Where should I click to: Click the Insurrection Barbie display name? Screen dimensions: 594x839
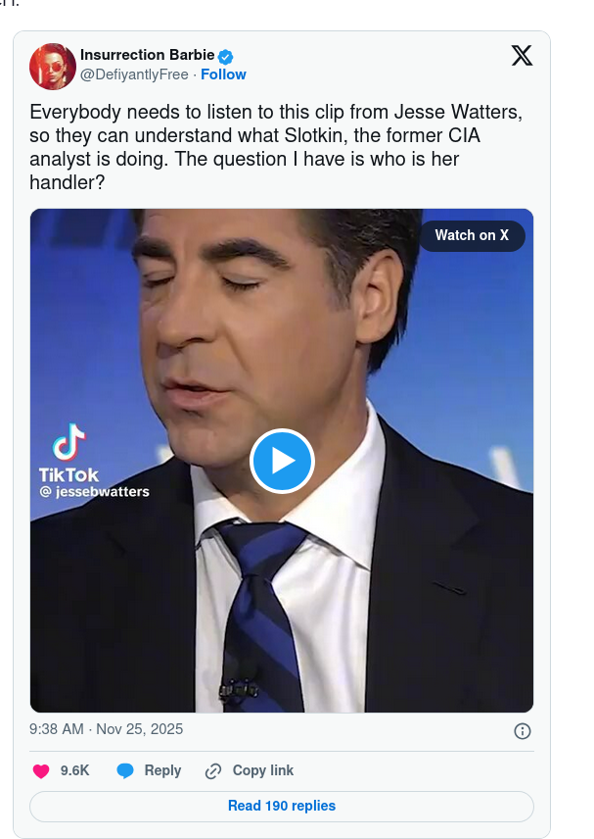[x=147, y=56]
